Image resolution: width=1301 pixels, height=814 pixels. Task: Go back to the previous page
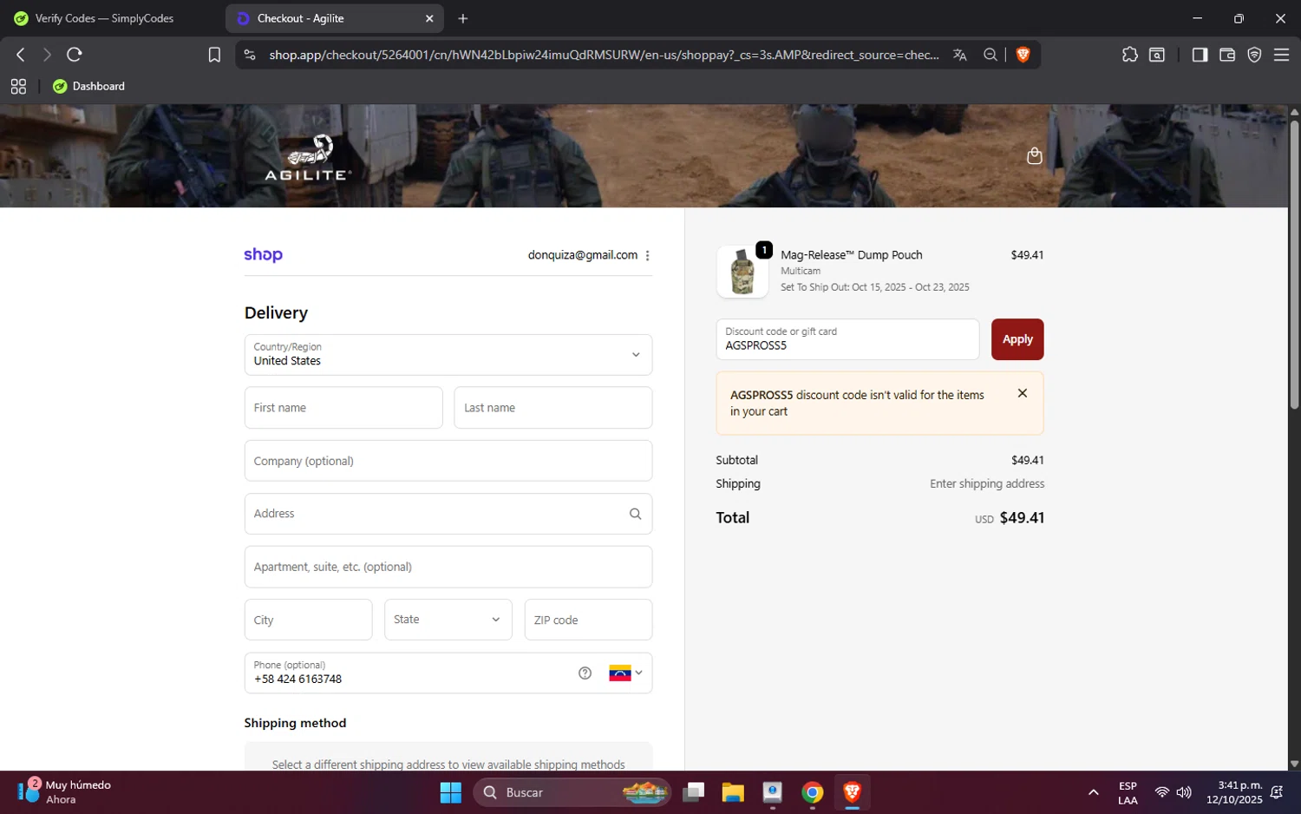(20, 55)
